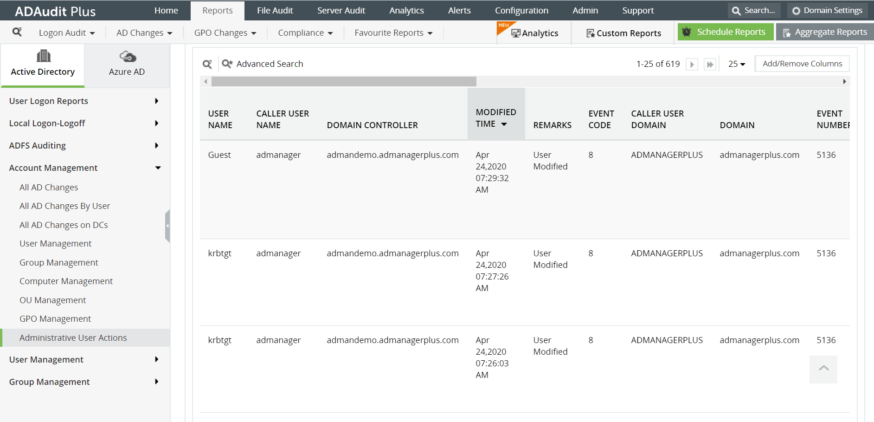
Task: Select the Azure AD cloud icon
Action: (x=128, y=57)
